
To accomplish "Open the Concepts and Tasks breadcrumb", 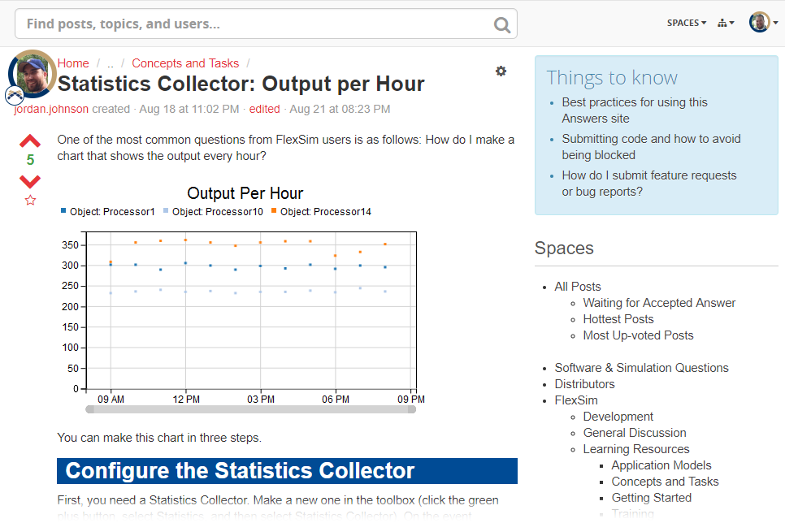I will (185, 63).
